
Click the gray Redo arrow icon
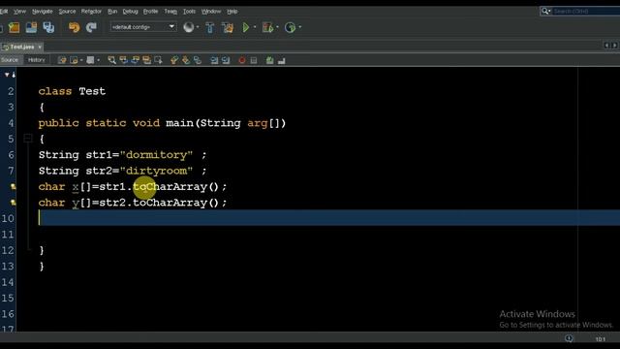91,27
